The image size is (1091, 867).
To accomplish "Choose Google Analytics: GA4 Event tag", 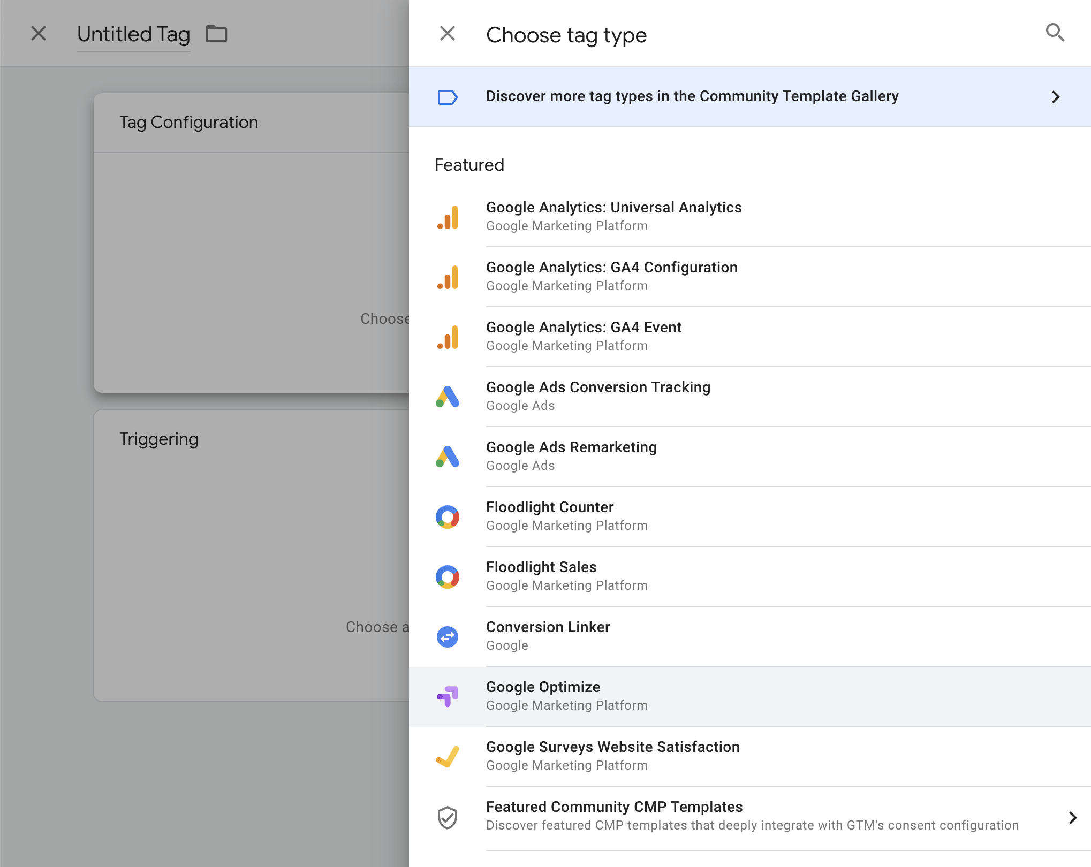I will (x=750, y=337).
